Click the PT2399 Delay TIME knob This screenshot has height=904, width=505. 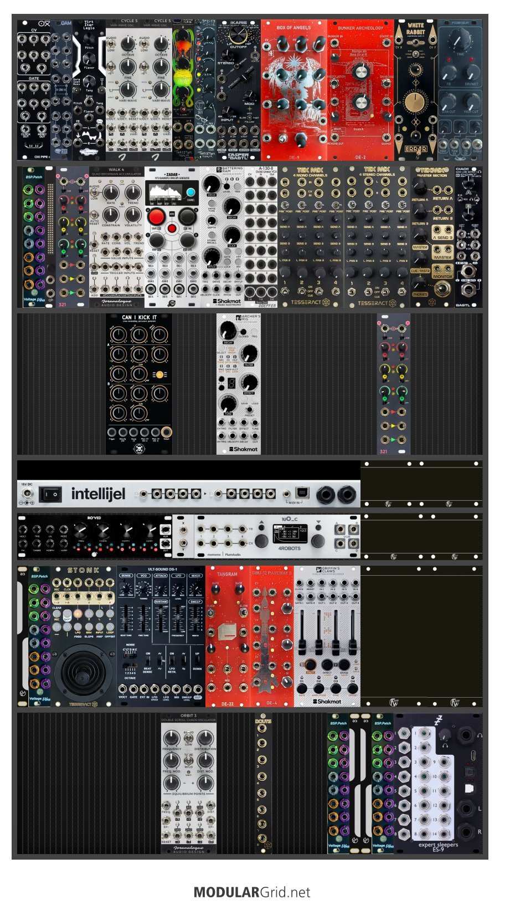tap(460, 40)
